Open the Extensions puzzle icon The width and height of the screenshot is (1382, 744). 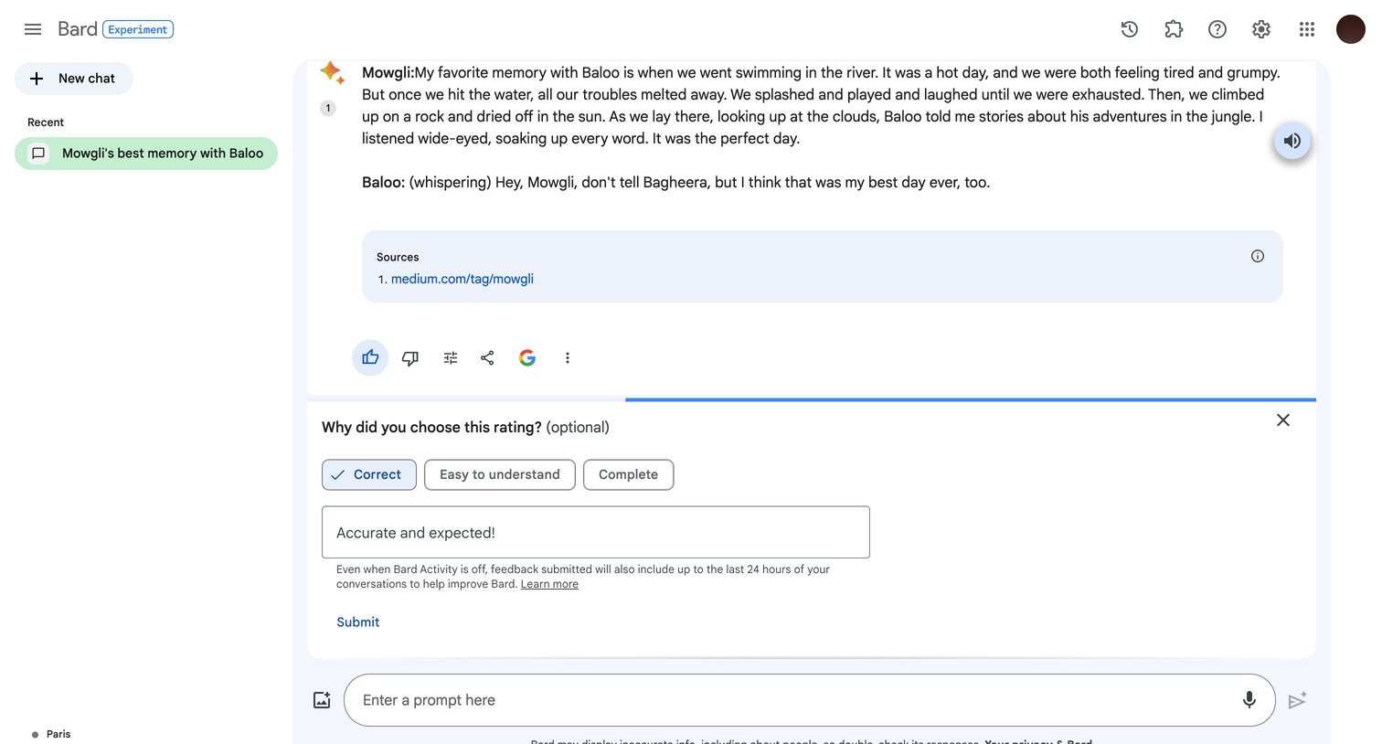[x=1174, y=29]
